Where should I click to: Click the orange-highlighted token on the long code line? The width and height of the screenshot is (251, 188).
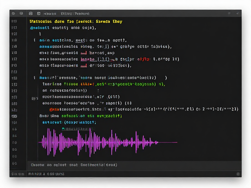pyautogui.click(x=55, y=110)
